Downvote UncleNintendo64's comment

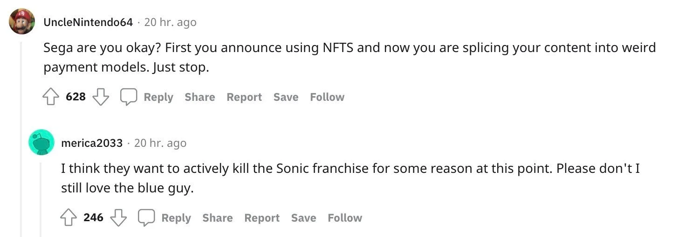coord(101,97)
